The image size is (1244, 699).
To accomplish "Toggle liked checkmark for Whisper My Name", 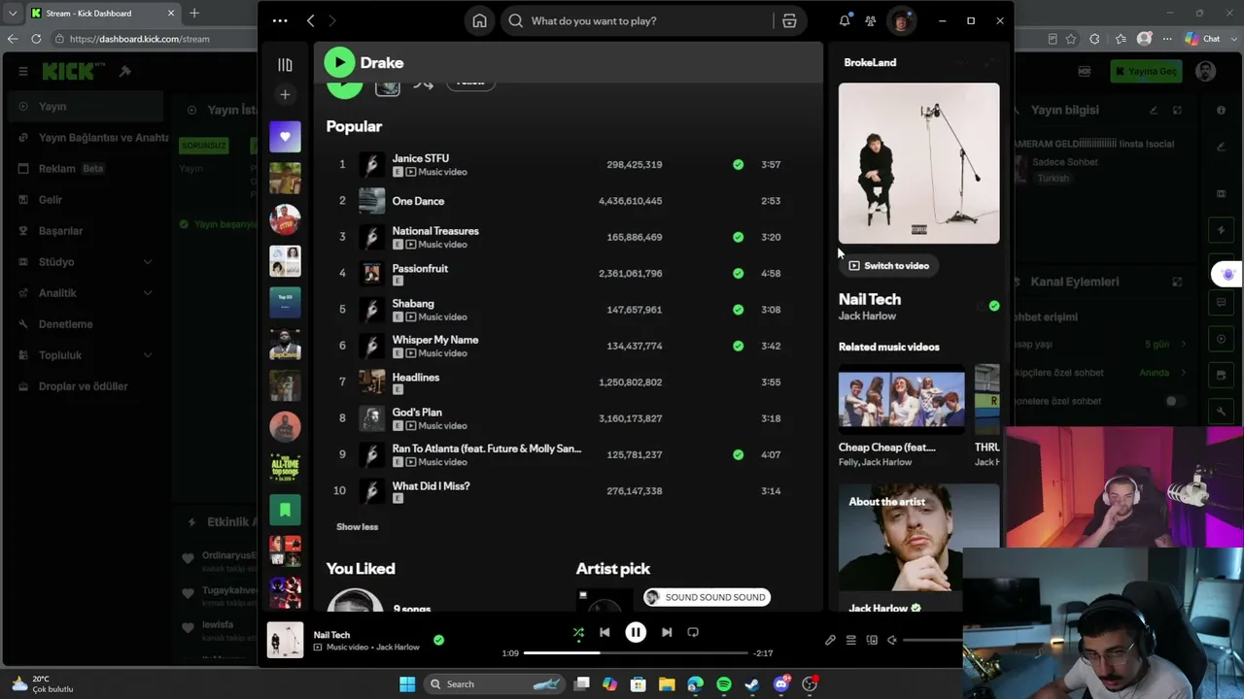I will [738, 346].
